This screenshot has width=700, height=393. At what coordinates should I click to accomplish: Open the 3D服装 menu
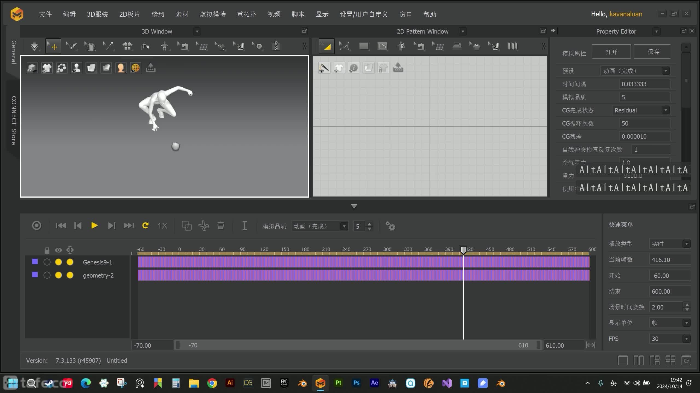(x=97, y=14)
